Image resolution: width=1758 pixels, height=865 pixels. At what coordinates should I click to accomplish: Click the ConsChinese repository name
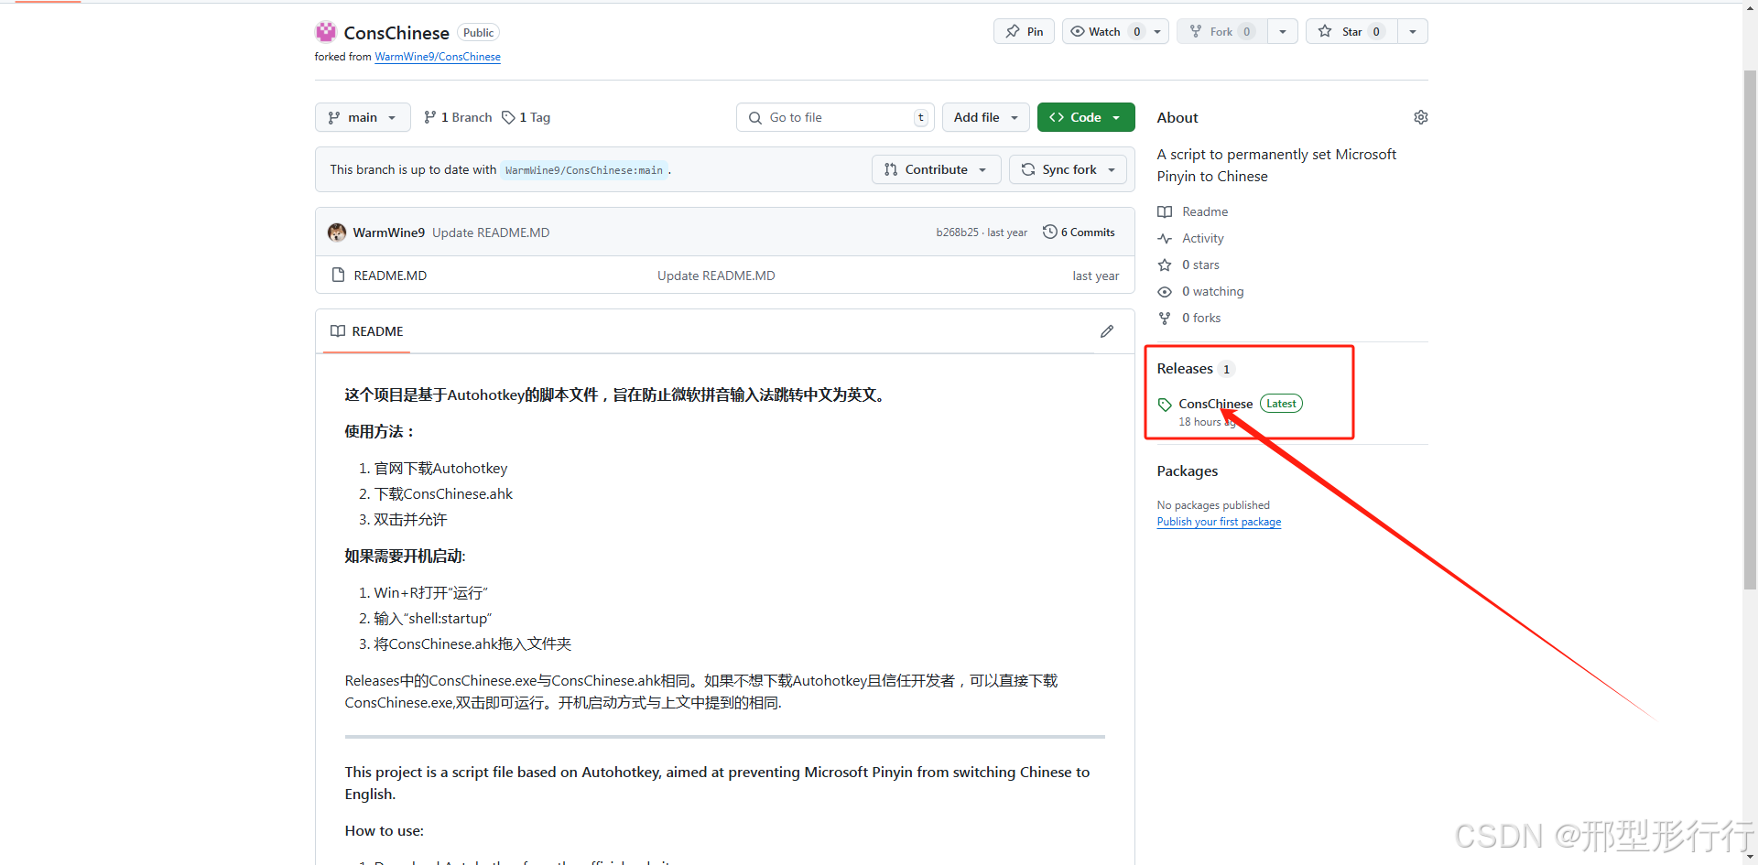click(x=396, y=32)
